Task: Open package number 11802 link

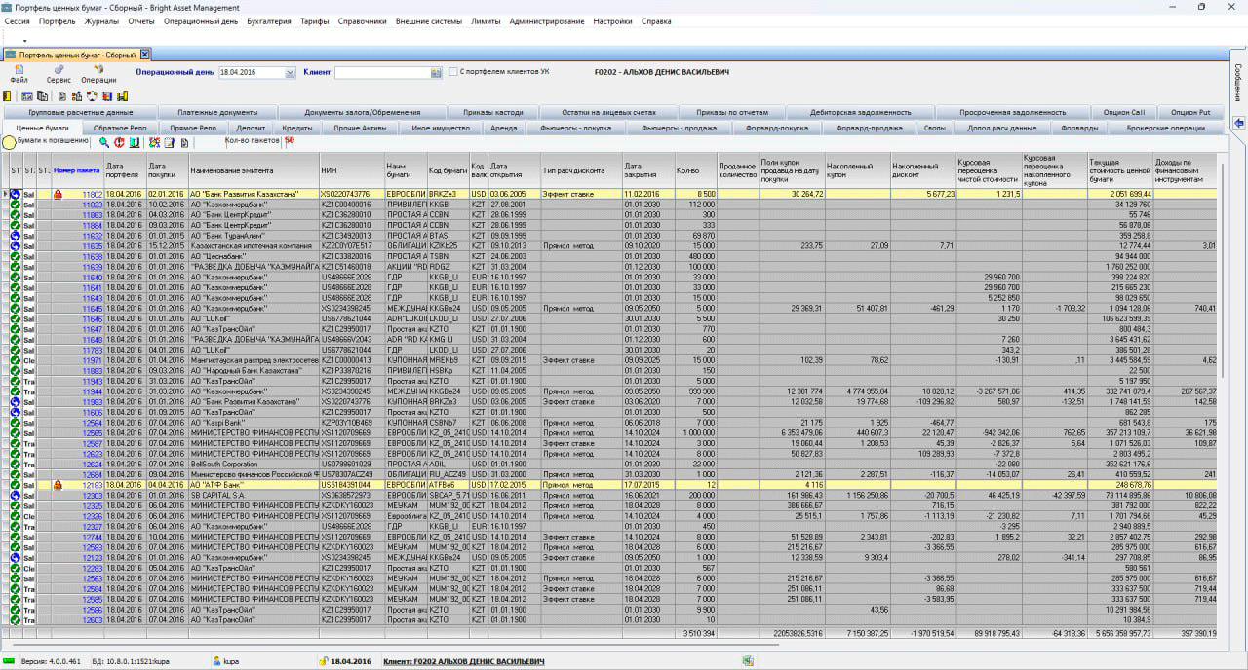Action: (x=92, y=195)
